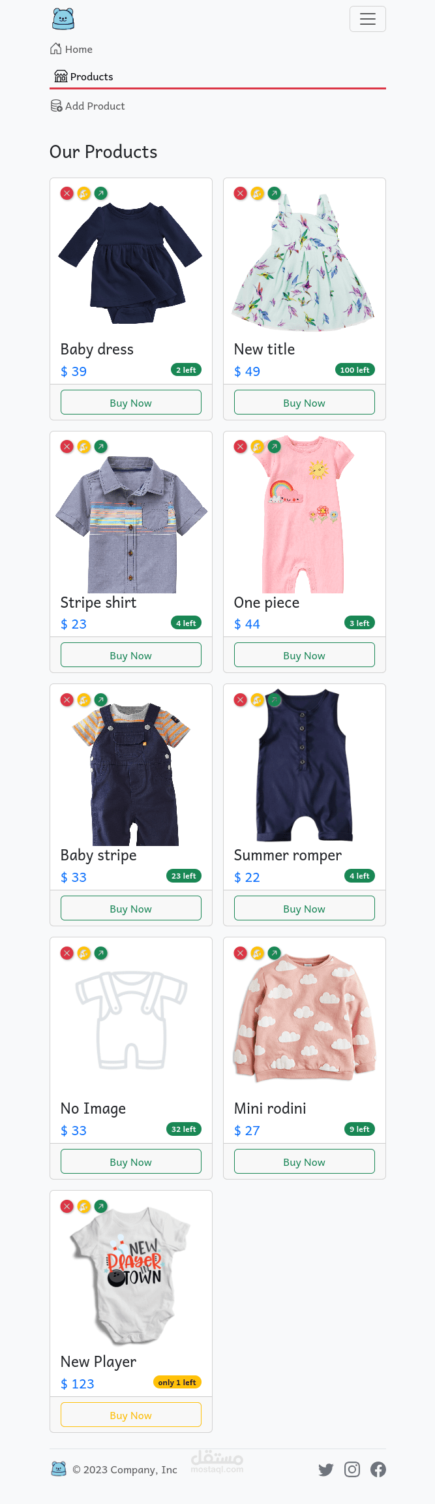Open the Add Product nav item

click(x=88, y=106)
